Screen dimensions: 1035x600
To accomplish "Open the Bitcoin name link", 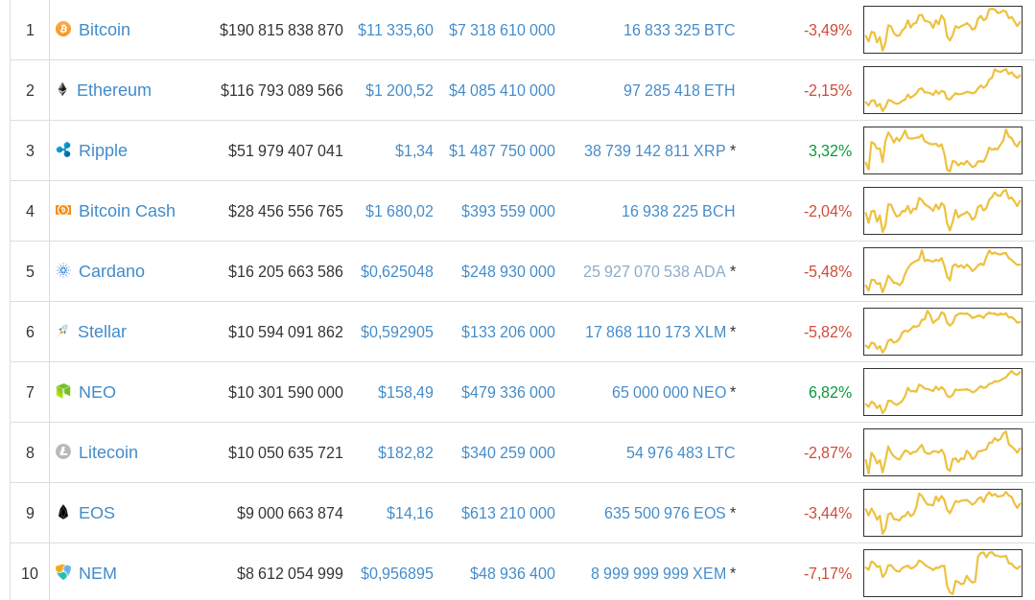I will (x=105, y=30).
